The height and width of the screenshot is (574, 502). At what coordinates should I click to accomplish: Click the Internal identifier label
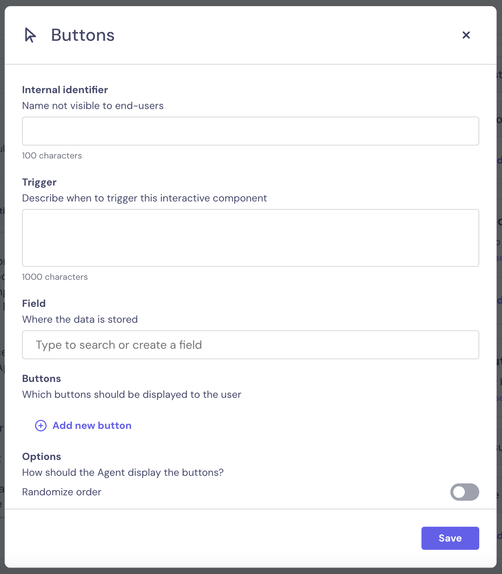pos(65,90)
